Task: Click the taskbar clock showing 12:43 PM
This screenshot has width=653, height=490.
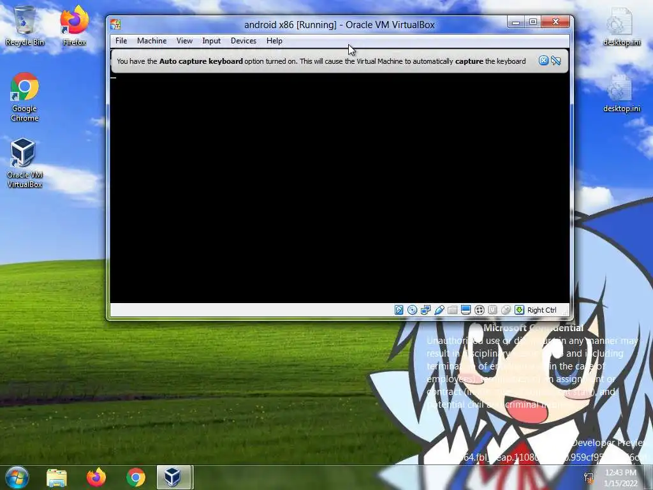Action: point(620,478)
